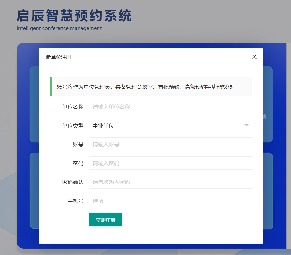Click the 账号 field label
291x255 pixels.
click(x=78, y=144)
